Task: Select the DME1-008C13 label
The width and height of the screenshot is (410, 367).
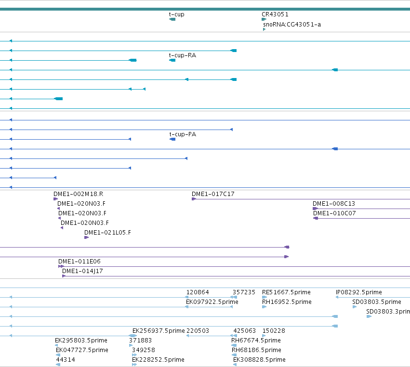Action: coord(334,203)
